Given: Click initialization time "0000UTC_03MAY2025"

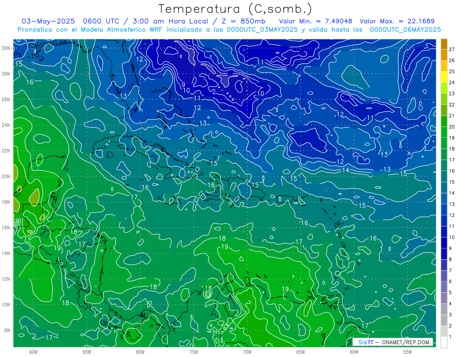Looking at the screenshot, I should tap(262, 30).
